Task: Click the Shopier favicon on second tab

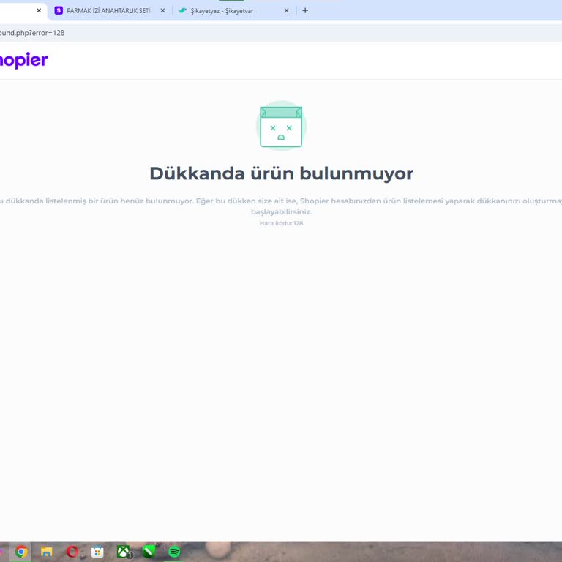Action: pos(59,11)
